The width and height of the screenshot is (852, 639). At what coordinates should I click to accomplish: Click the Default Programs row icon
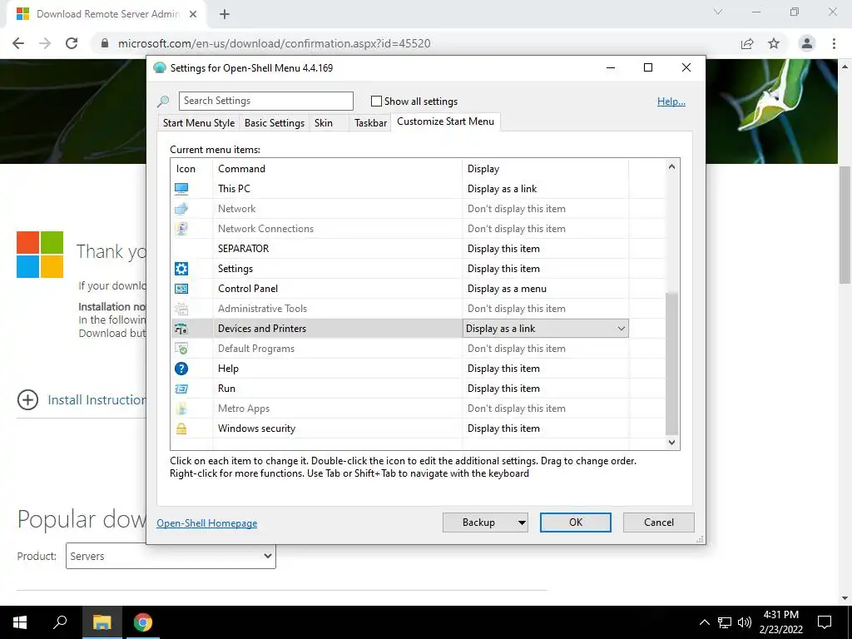coord(181,349)
